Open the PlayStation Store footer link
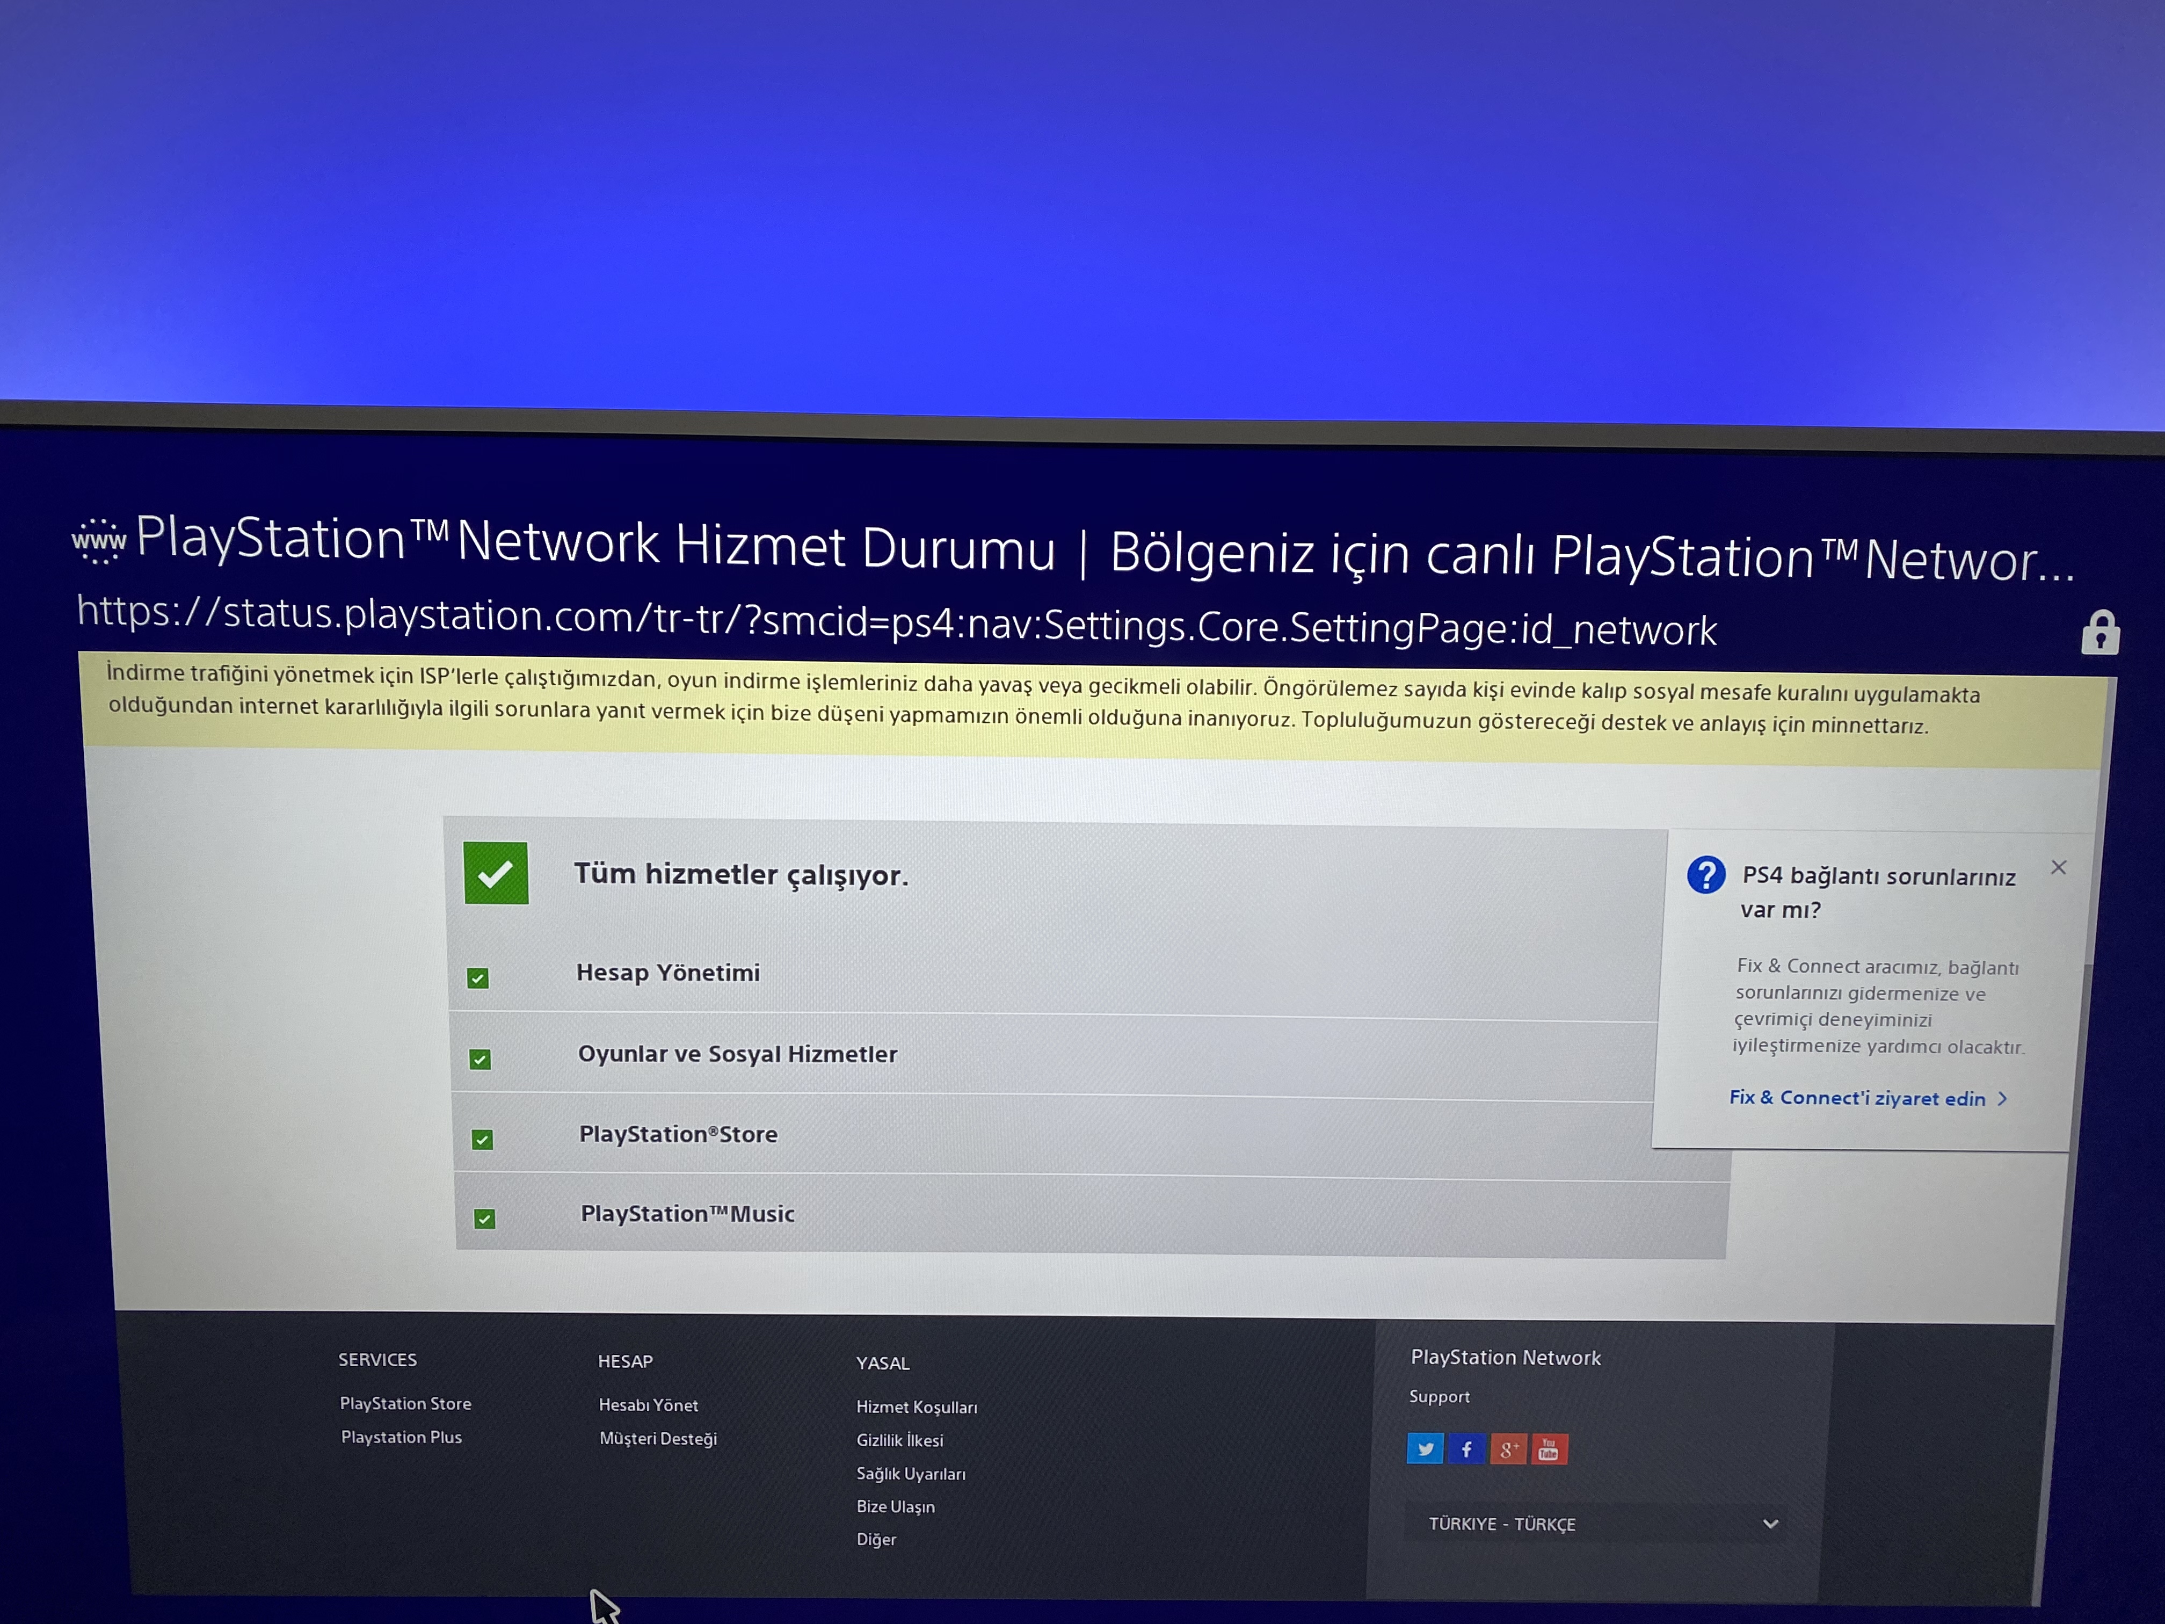This screenshot has height=1624, width=2165. 405,1403
